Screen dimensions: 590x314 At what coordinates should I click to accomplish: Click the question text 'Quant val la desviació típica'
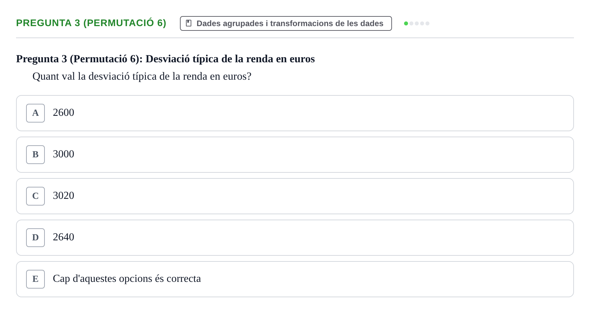[142, 76]
